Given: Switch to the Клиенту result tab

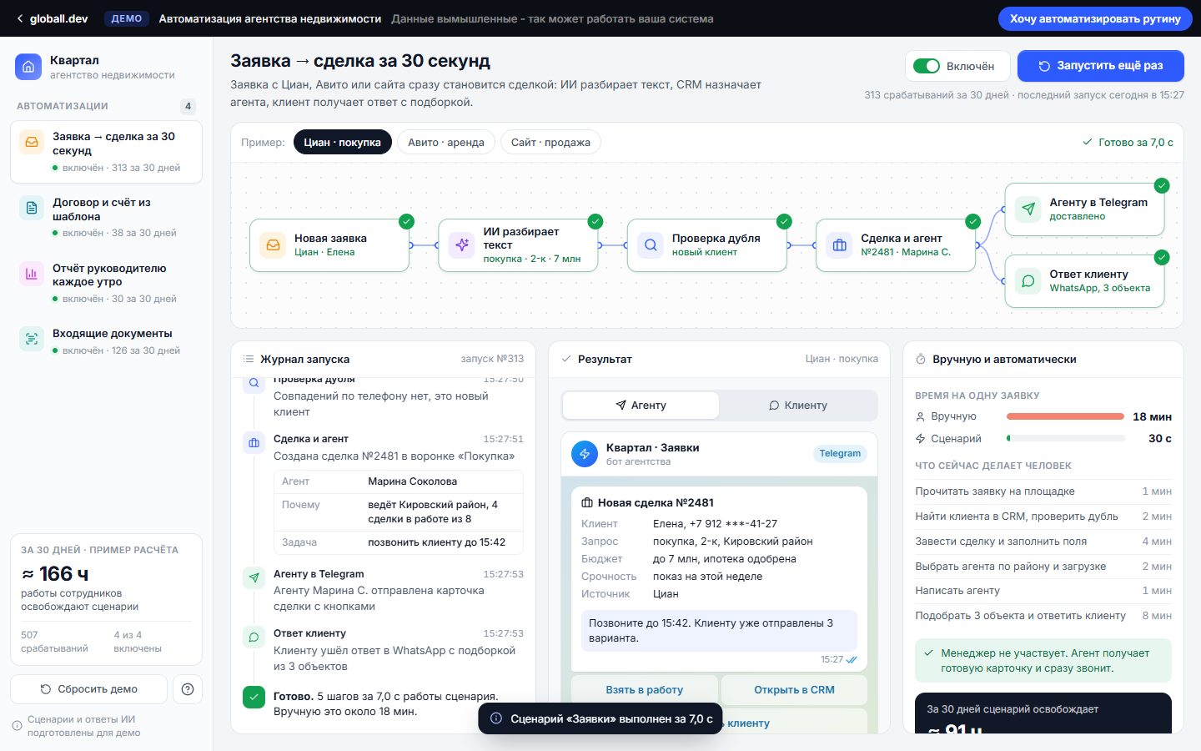Looking at the screenshot, I should tap(798, 406).
